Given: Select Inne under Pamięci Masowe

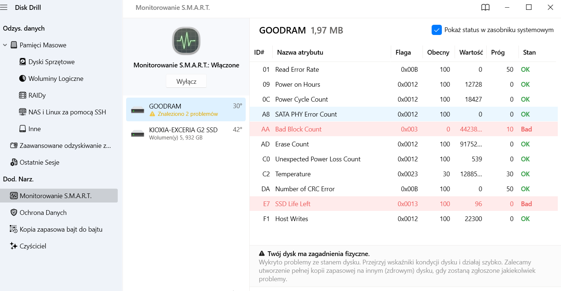Looking at the screenshot, I should pyautogui.click(x=35, y=129).
